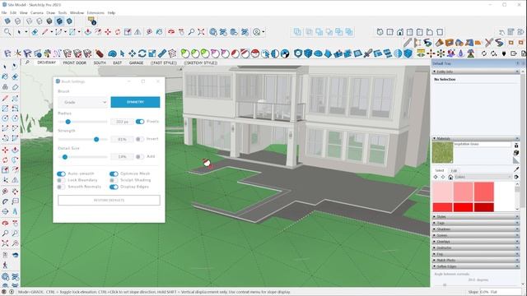Open the Select tool dropdown arrow

point(26,32)
